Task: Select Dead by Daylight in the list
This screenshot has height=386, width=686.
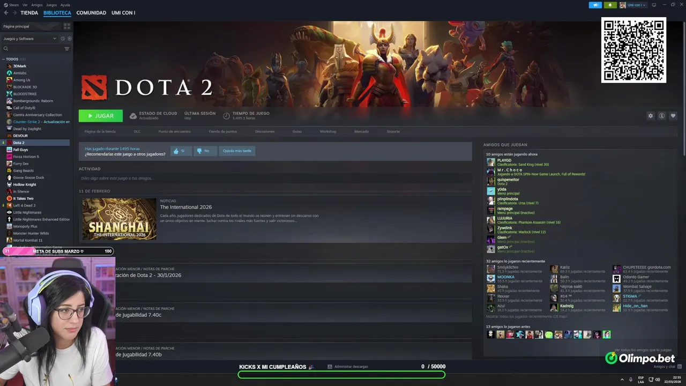Action: 27,129
